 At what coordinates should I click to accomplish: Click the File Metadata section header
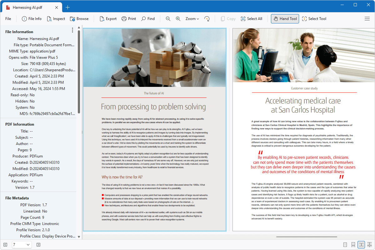pos(17,198)
